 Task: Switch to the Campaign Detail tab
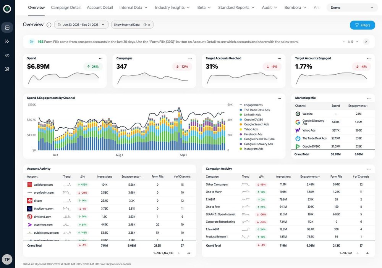pos(66,8)
